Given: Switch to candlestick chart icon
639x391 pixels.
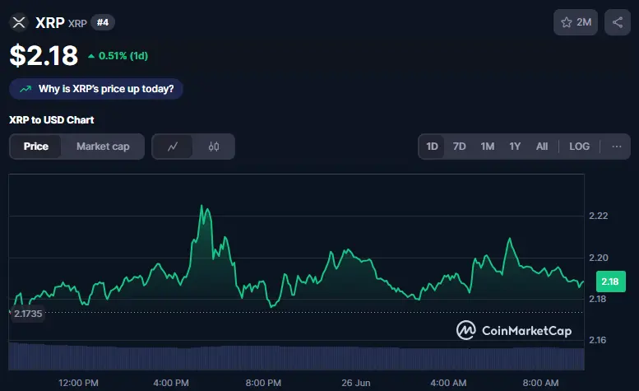Looking at the screenshot, I should [214, 147].
